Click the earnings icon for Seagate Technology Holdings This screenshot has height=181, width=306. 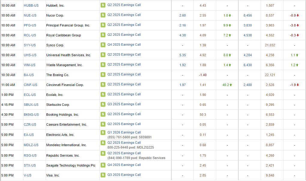(x=103, y=165)
